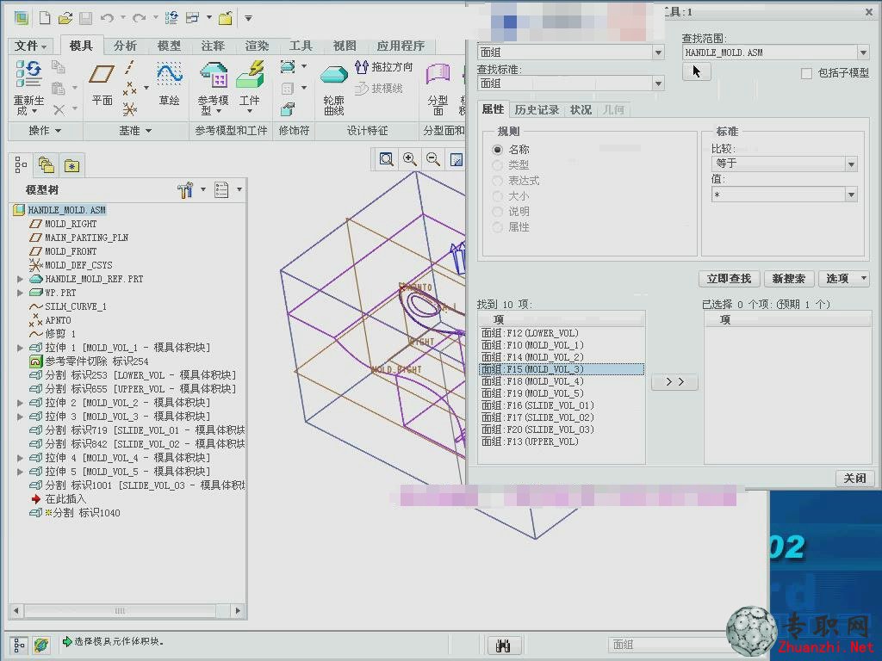Switch to the 分析 ribbon tab

125,46
